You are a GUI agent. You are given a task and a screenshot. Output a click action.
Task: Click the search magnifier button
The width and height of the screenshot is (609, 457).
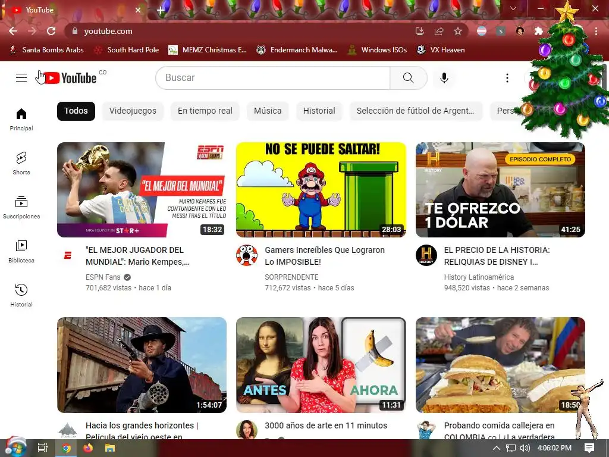point(408,78)
